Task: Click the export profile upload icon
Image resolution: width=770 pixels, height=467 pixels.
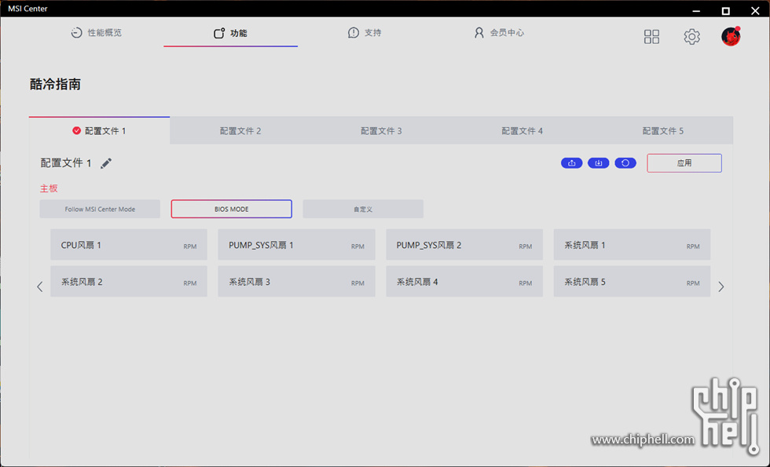Action: (571, 163)
